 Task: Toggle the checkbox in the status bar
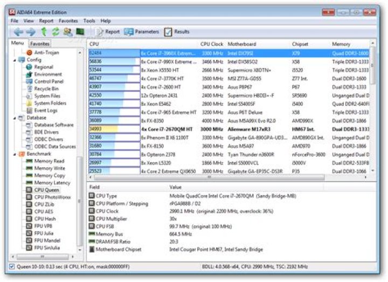12,266
